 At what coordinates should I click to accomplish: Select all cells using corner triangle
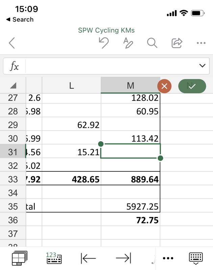tap(13, 86)
